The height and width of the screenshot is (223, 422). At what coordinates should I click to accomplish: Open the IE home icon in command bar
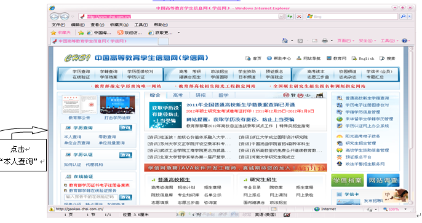tap(285, 41)
